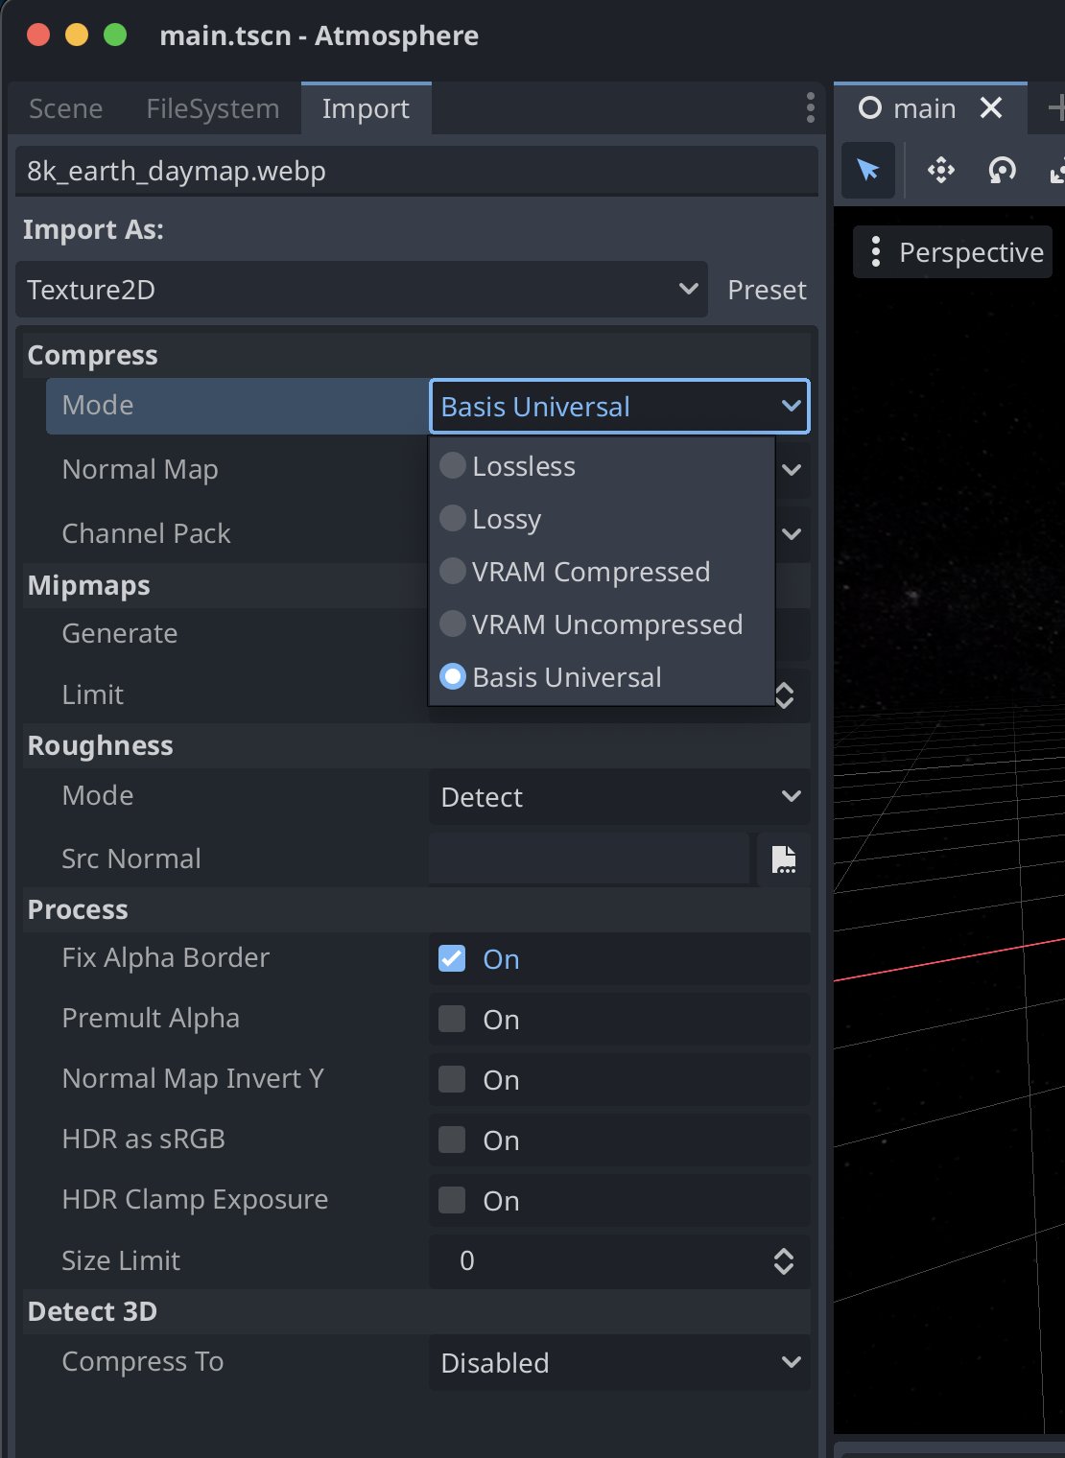Close the main scene tab
The width and height of the screenshot is (1065, 1458).
click(991, 107)
